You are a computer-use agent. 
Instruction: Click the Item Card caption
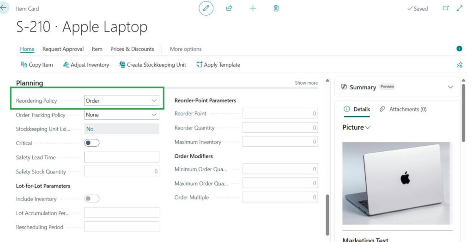pyautogui.click(x=27, y=9)
